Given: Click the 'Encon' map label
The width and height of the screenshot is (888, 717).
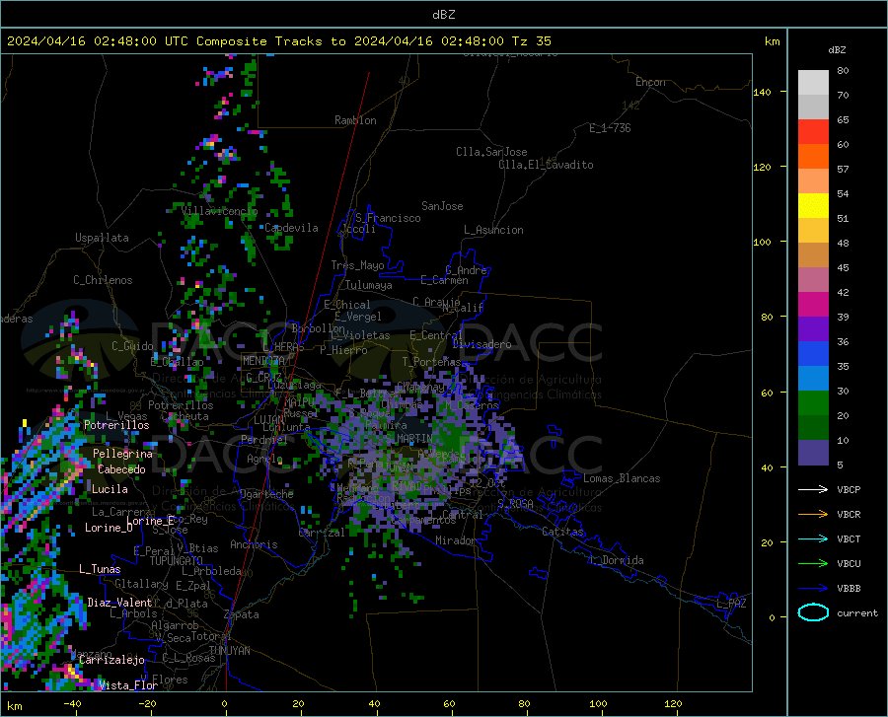Looking at the screenshot, I should (650, 82).
